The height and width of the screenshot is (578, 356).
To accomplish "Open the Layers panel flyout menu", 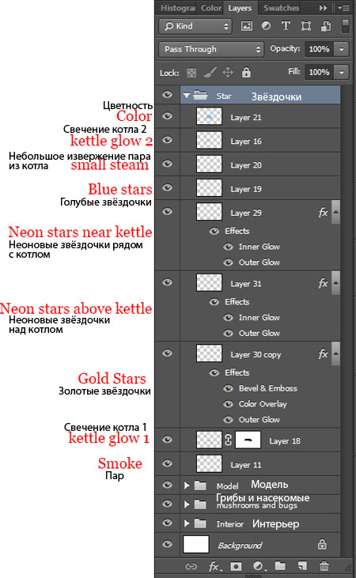I will [x=344, y=8].
